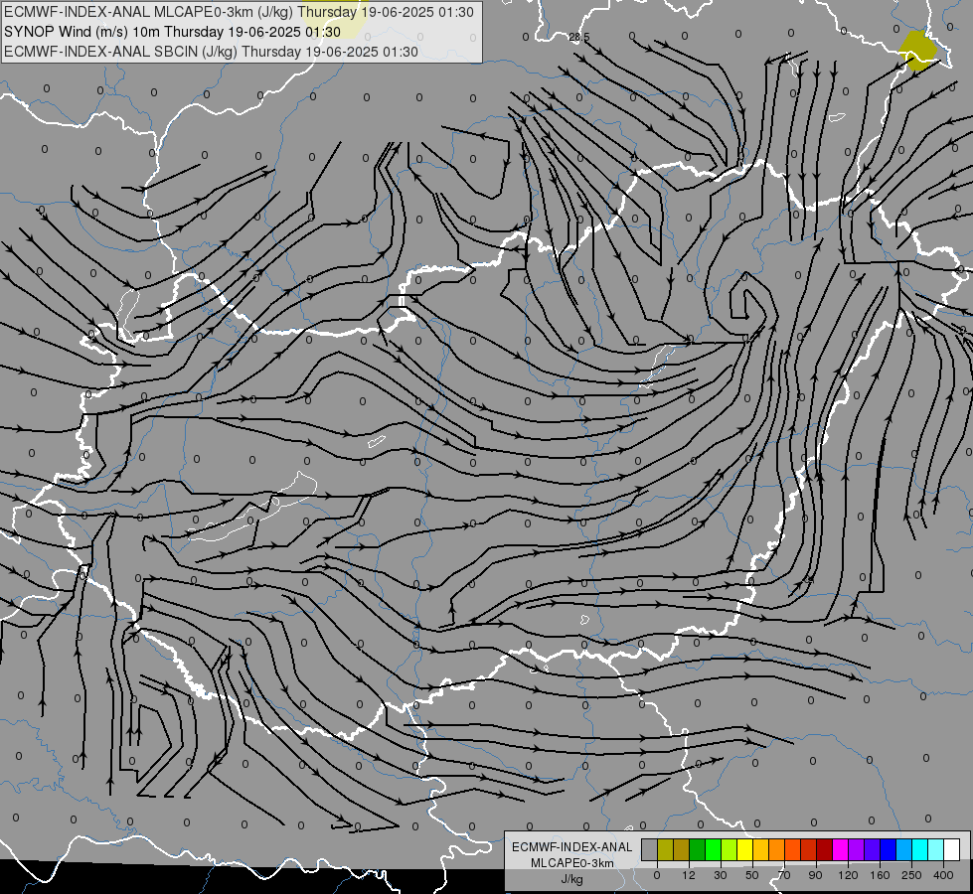The height and width of the screenshot is (894, 973).
Task: Click the legend value 50
Action: (752, 875)
